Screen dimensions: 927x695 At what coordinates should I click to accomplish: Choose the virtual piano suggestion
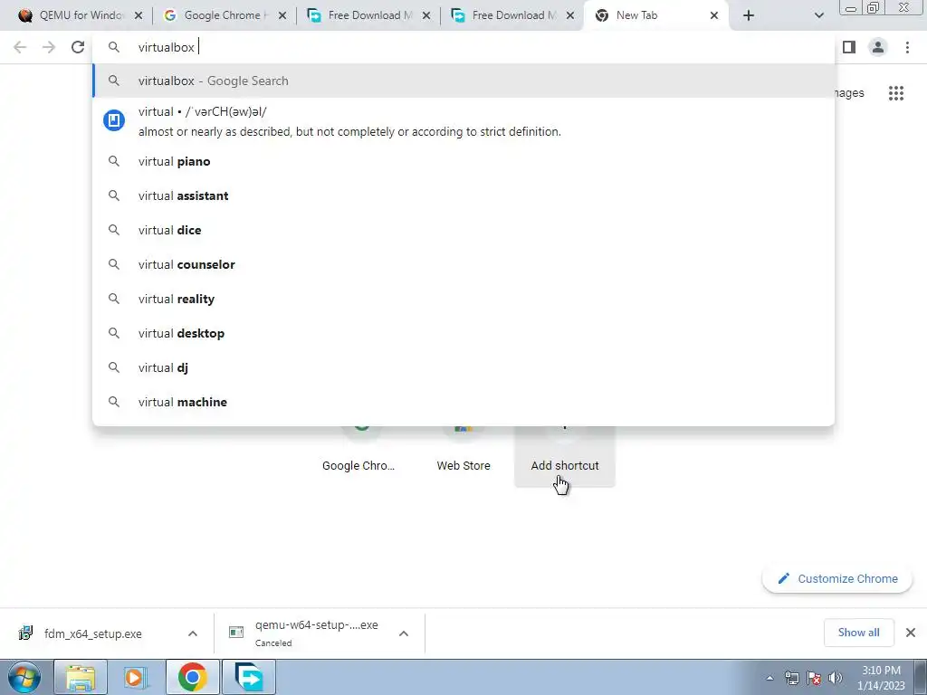tap(463, 161)
